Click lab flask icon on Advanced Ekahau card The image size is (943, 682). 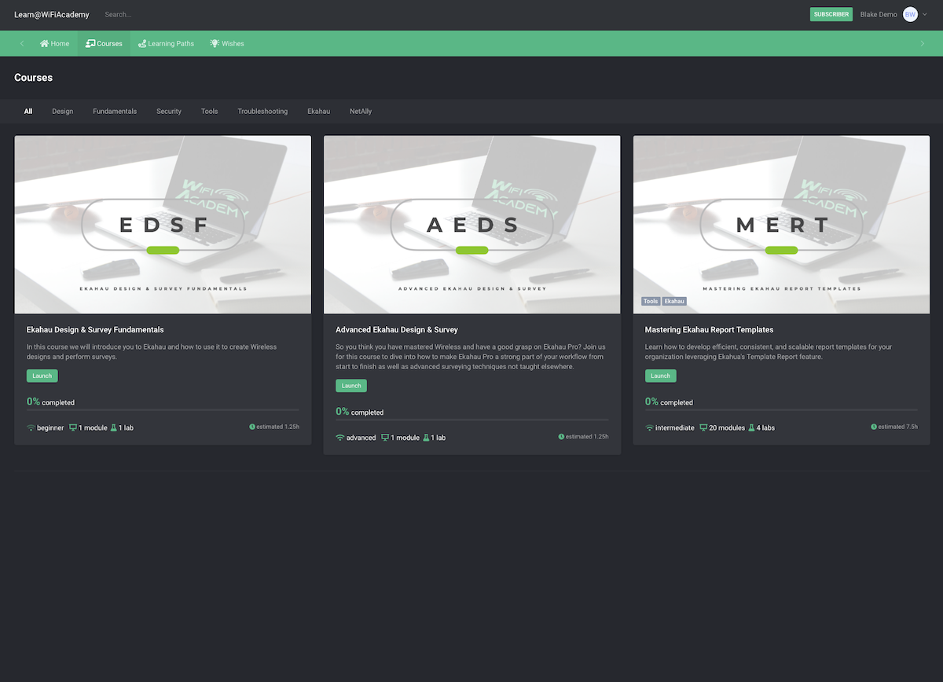tap(426, 438)
